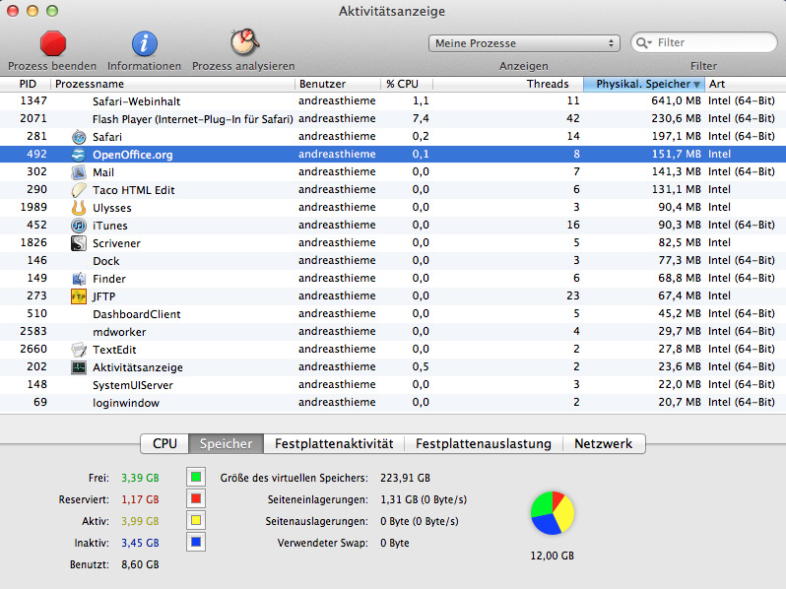Select the SystemUIServer process row
Screen dimensions: 786x589
393,385
